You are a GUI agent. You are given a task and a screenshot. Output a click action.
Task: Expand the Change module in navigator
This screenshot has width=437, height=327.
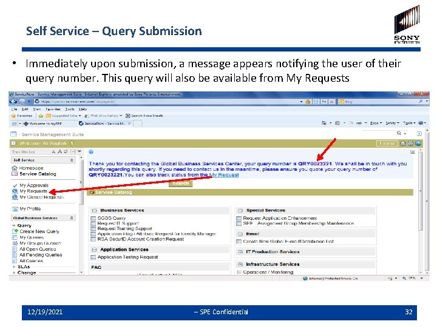[x=14, y=272]
